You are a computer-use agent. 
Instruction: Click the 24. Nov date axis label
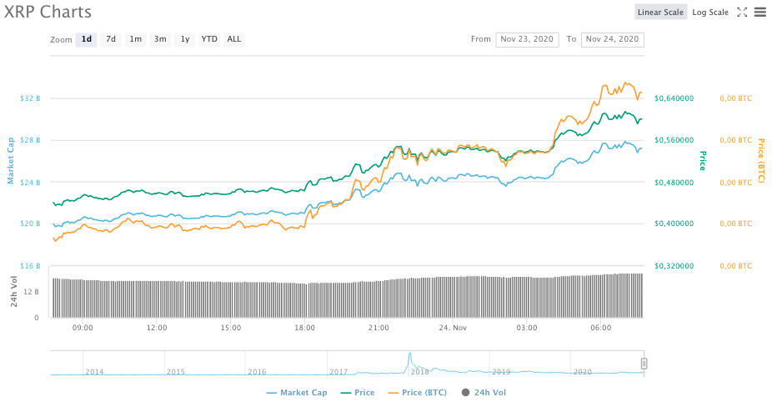(x=453, y=328)
